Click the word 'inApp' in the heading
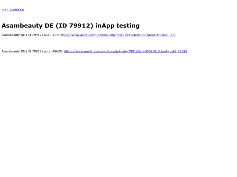 [105, 26]
